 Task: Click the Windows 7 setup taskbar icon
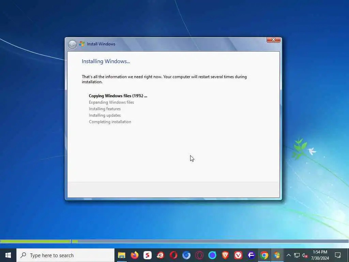coord(277,255)
